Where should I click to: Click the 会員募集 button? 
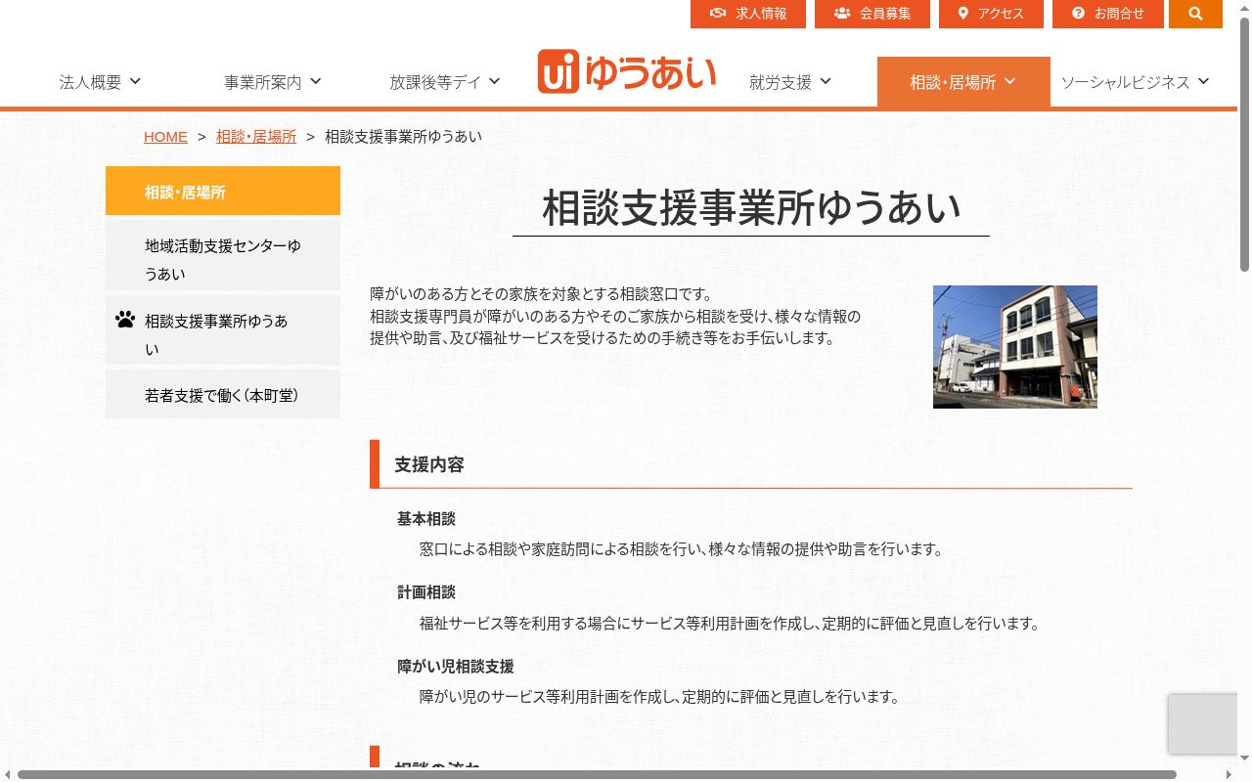click(872, 14)
